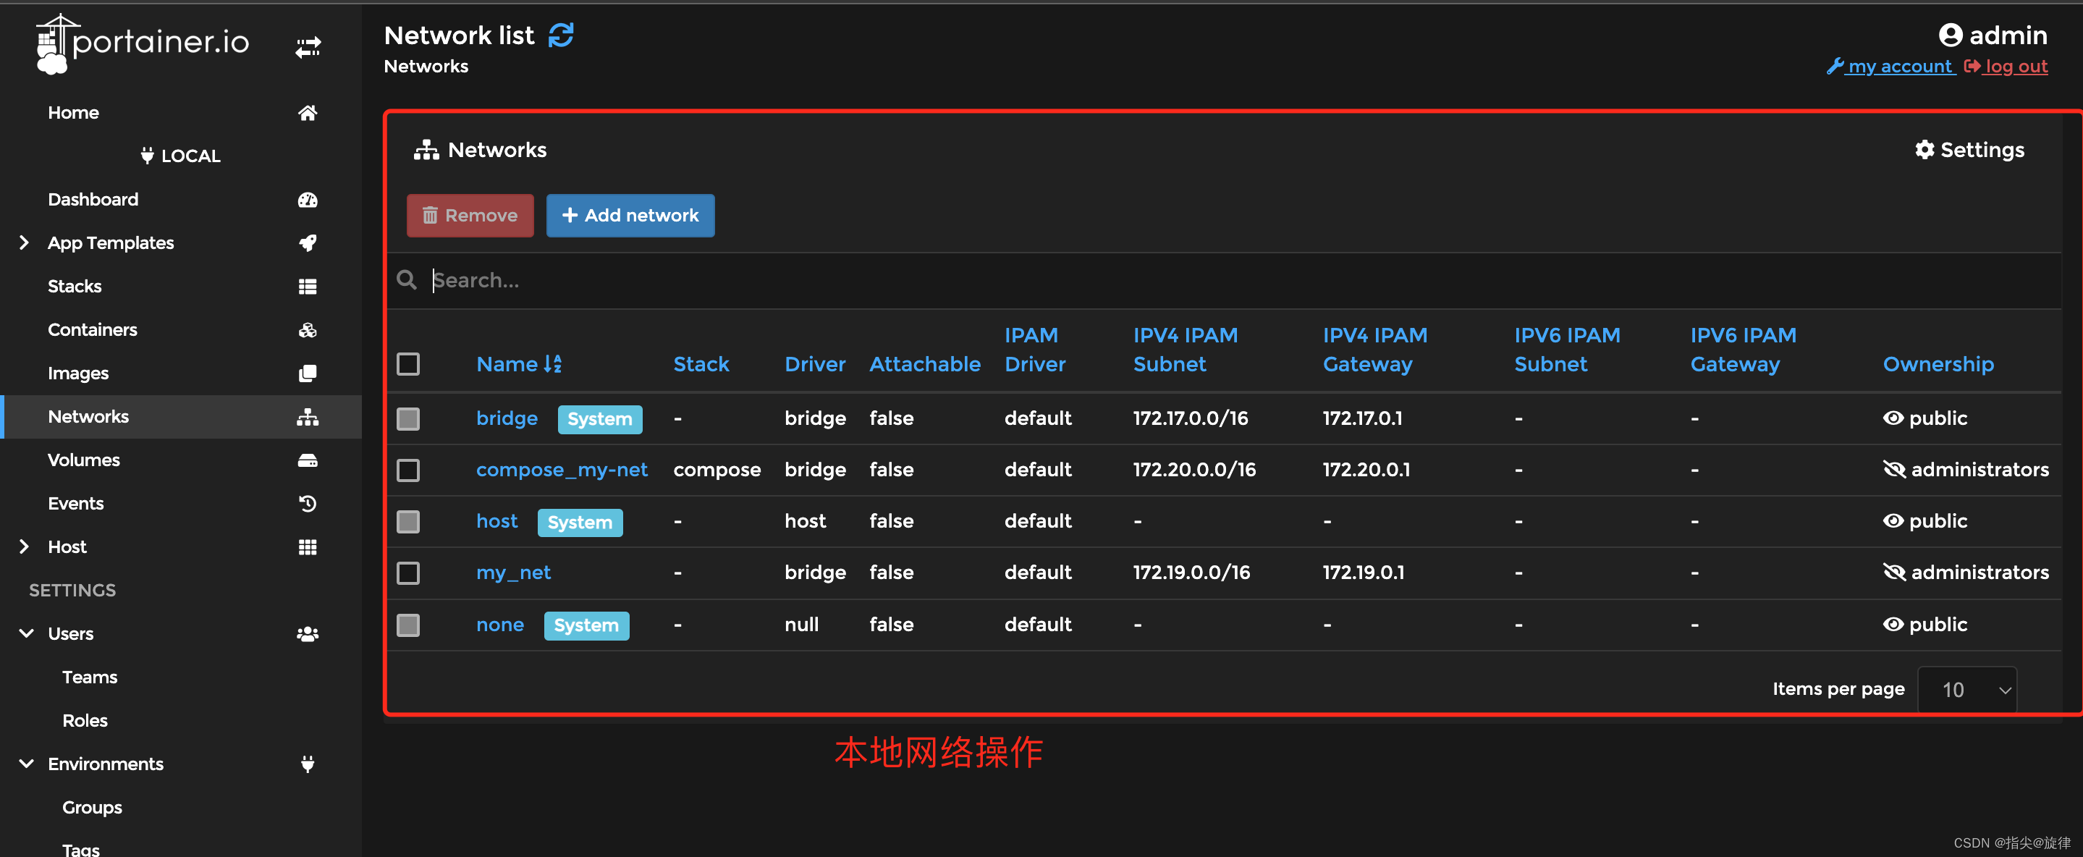
Task: Open Stacks in the sidebar
Action: [x=75, y=286]
